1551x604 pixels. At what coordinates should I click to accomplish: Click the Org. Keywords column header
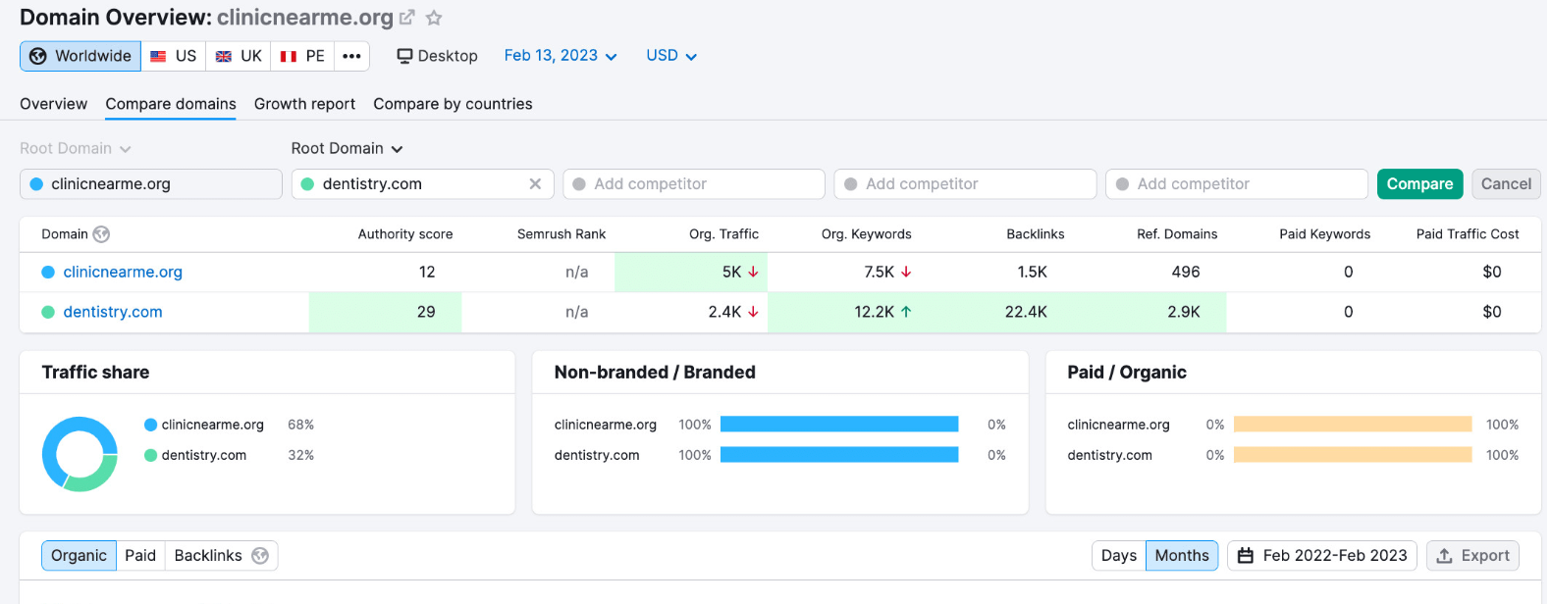[866, 234]
